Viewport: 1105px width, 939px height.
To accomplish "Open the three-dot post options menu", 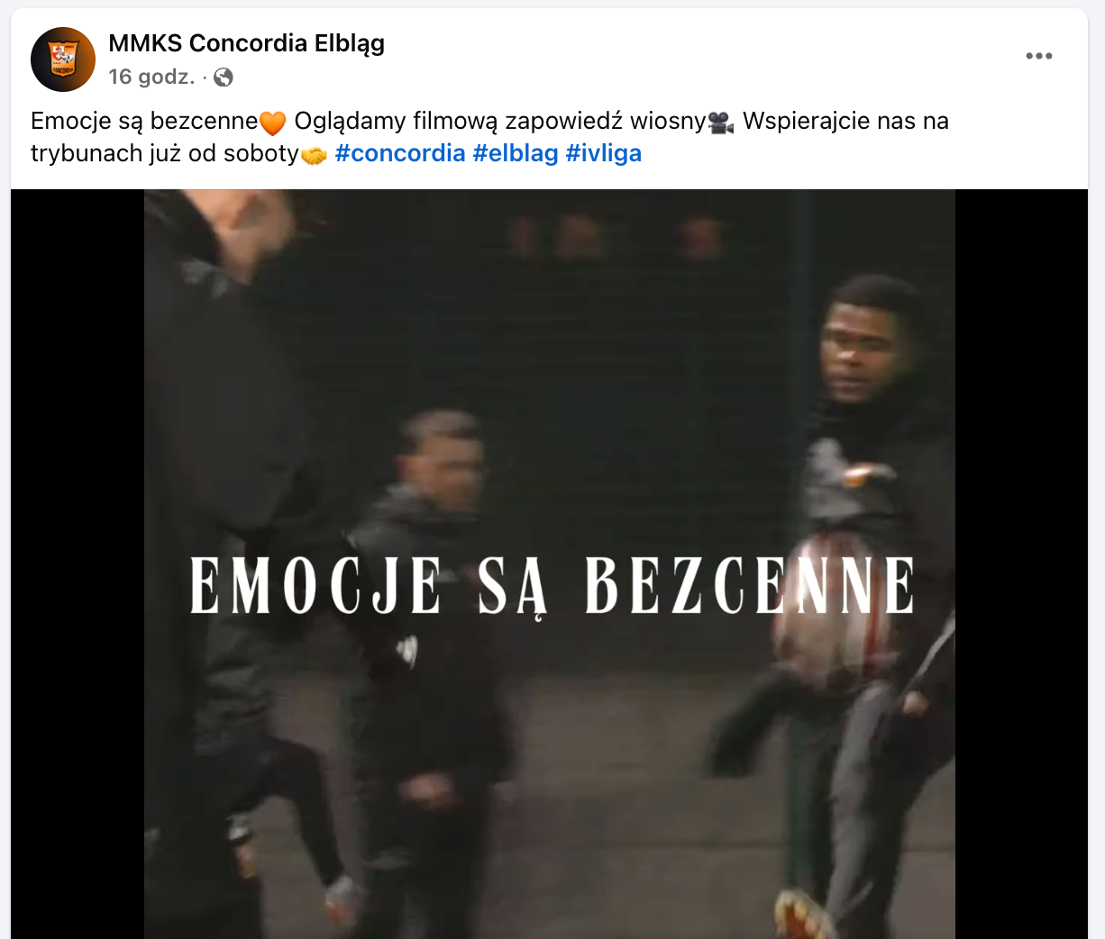I will tap(1039, 56).
